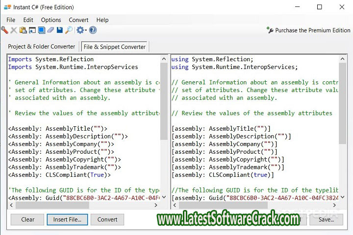
Task: Click VB line '<Assembly: CLSCompliant(True)>'
Action: click(x=59, y=175)
